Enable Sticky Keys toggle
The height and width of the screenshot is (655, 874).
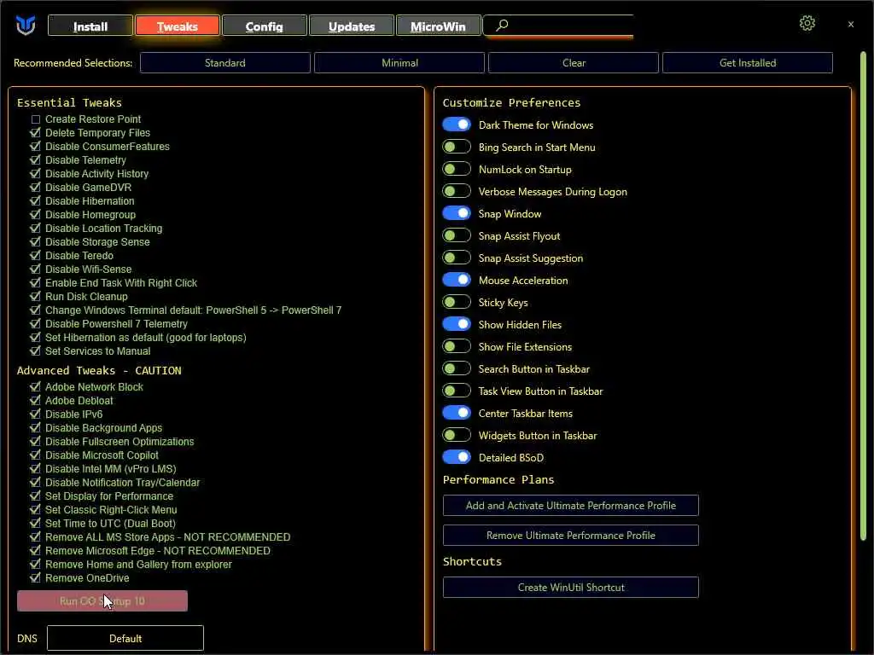coord(457,302)
